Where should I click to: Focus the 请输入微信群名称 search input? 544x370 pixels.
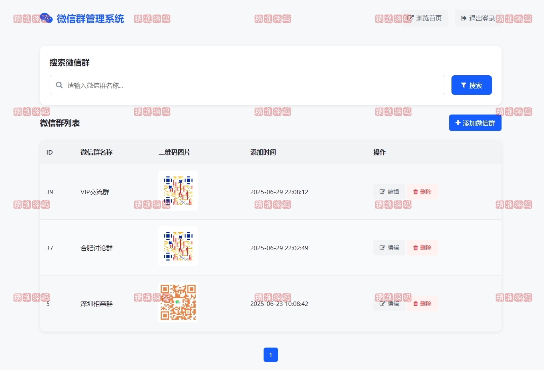(247, 85)
